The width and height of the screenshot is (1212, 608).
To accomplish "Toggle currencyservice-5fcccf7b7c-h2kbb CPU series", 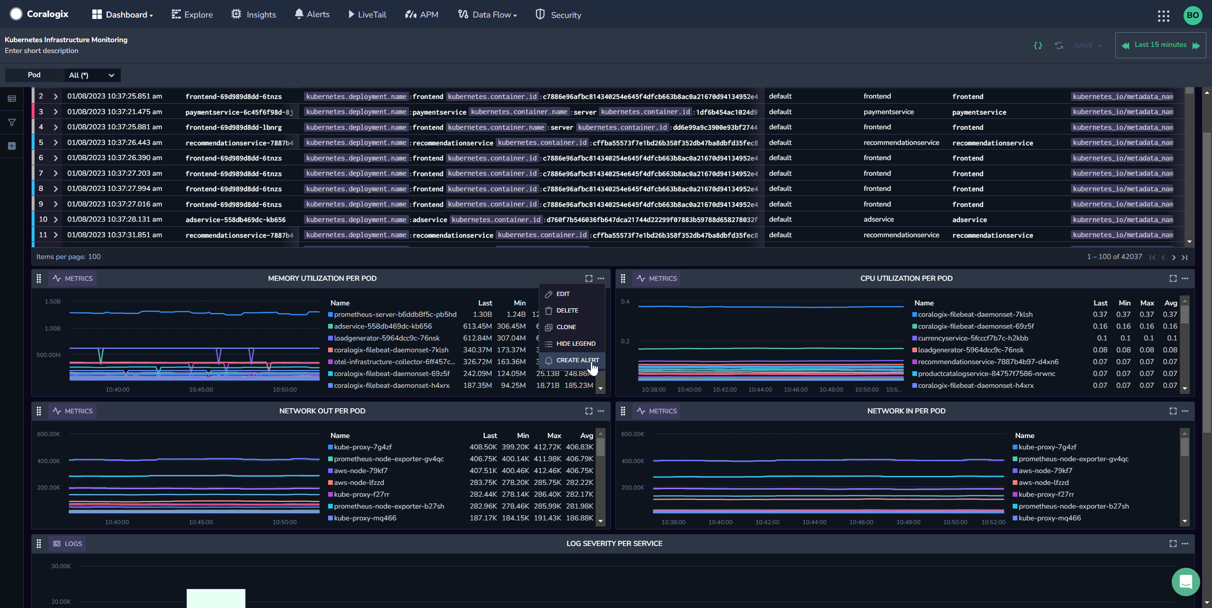I will pos(970,338).
